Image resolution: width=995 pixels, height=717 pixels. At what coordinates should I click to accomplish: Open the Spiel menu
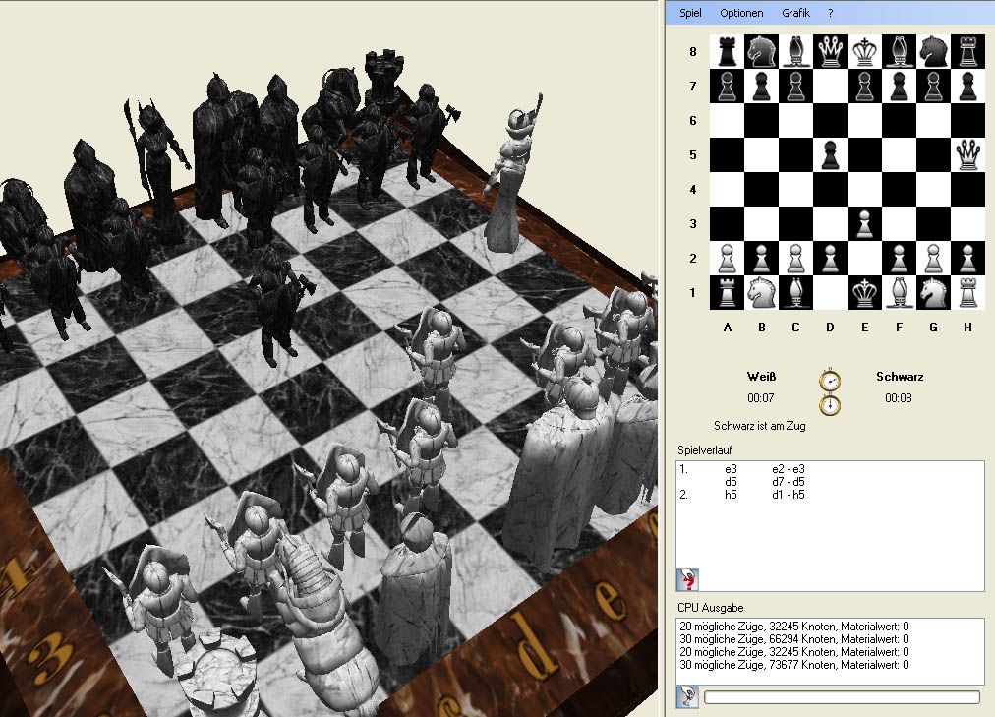pyautogui.click(x=690, y=13)
